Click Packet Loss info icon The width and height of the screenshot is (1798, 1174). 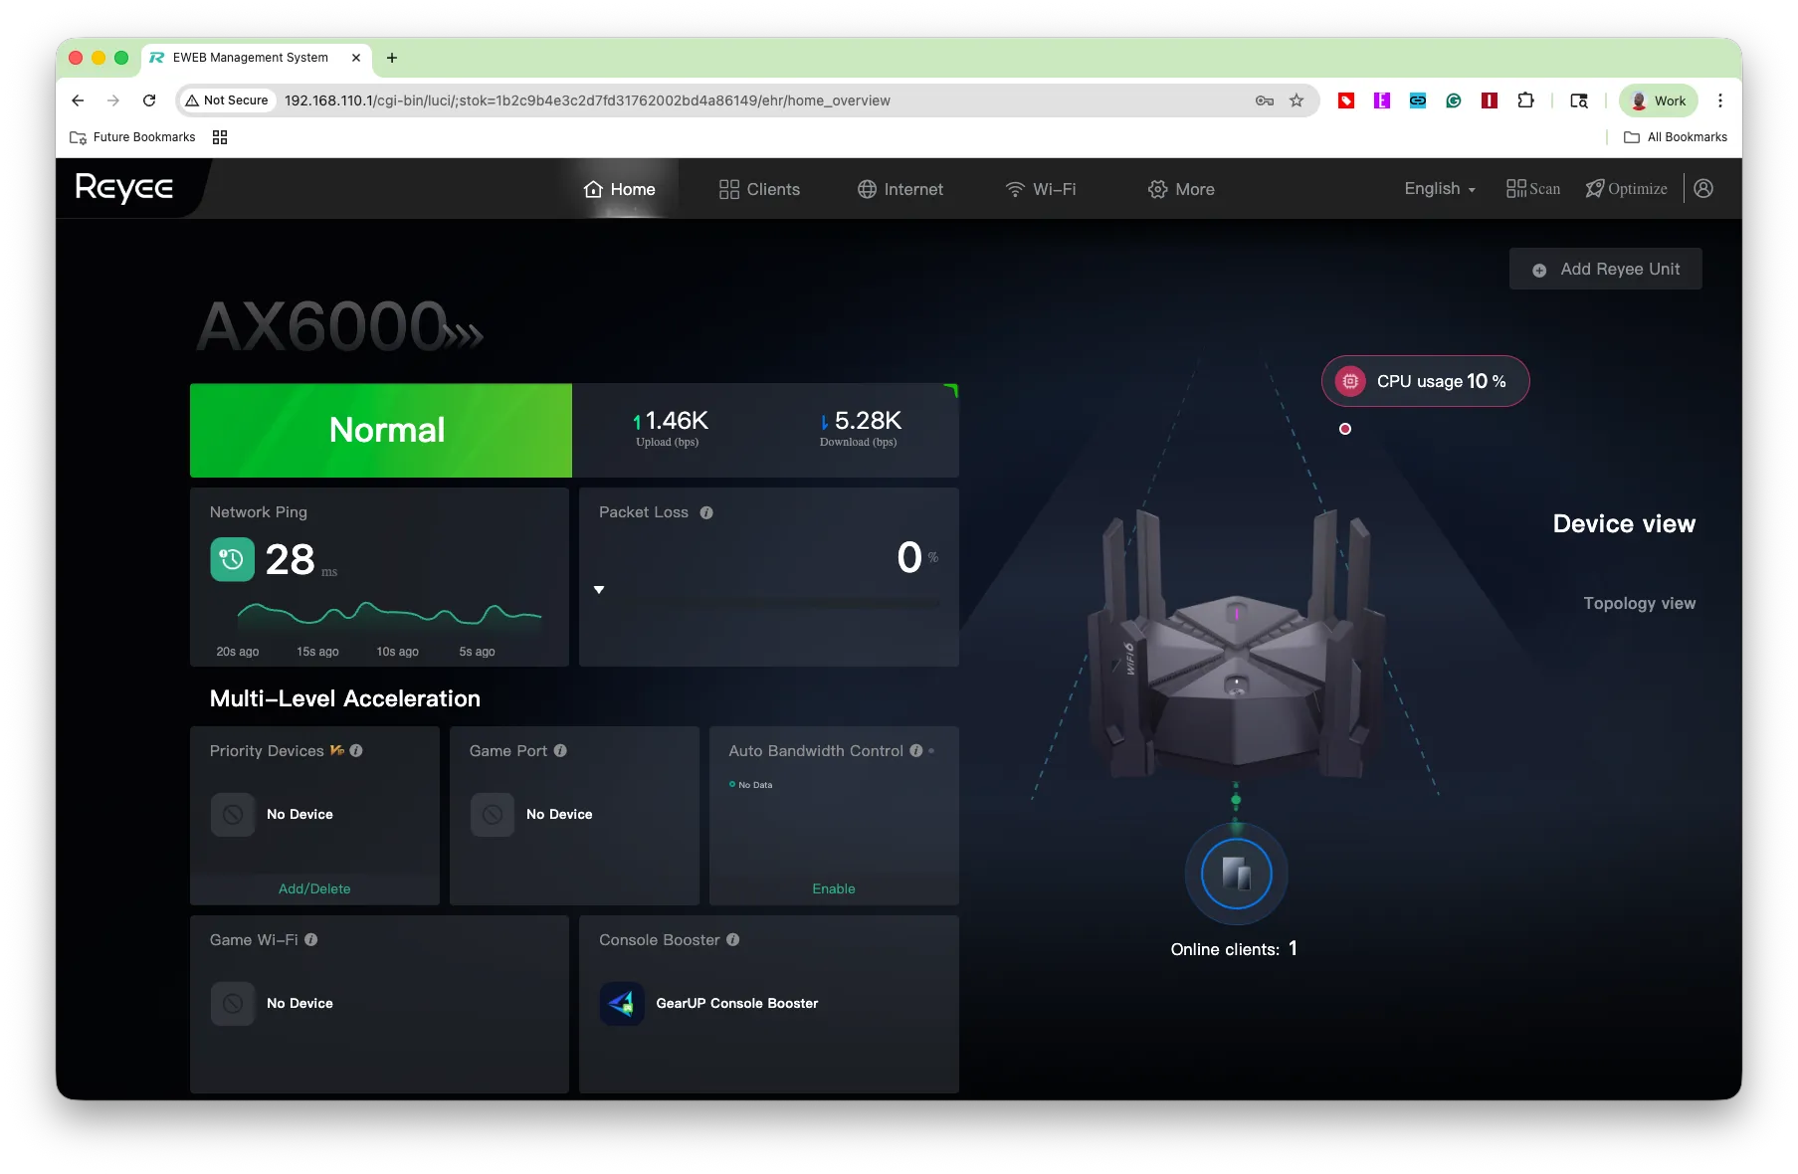click(706, 512)
